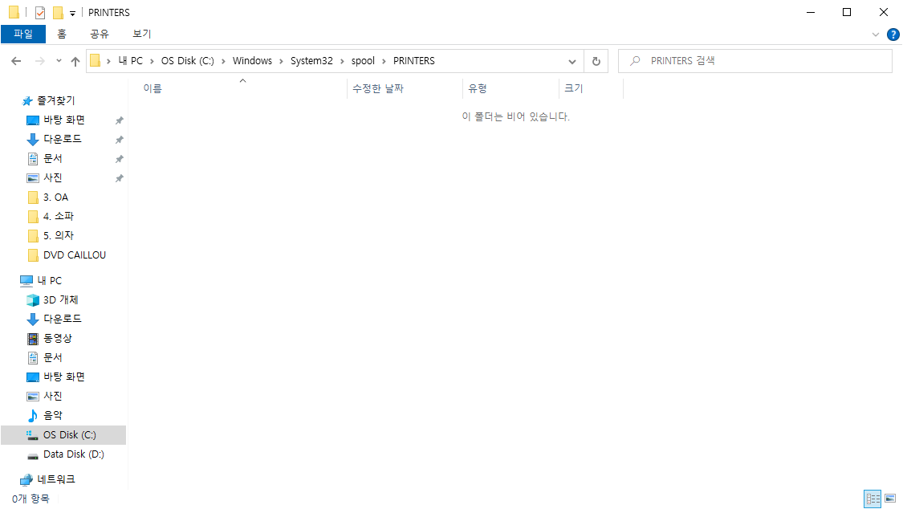Select spool in the address breadcrumb
The image size is (903, 509).
pyautogui.click(x=363, y=61)
